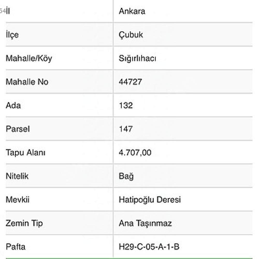259x259 pixels.
Task: Select the Ankara province value
Action: pyautogui.click(x=132, y=11)
